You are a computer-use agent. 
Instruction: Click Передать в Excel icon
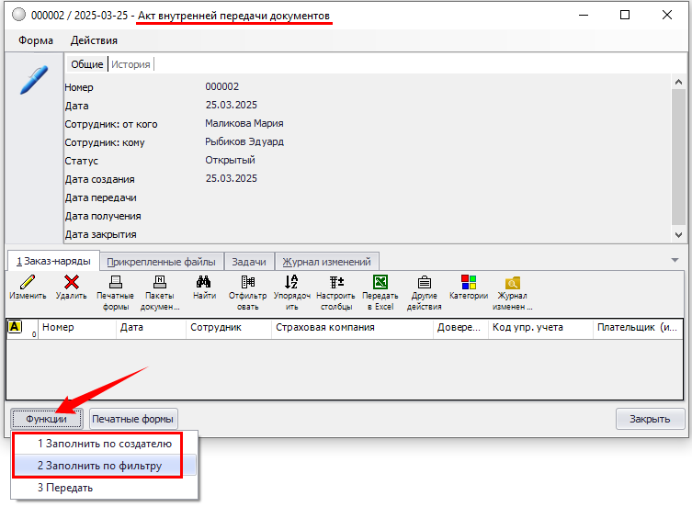coord(380,283)
